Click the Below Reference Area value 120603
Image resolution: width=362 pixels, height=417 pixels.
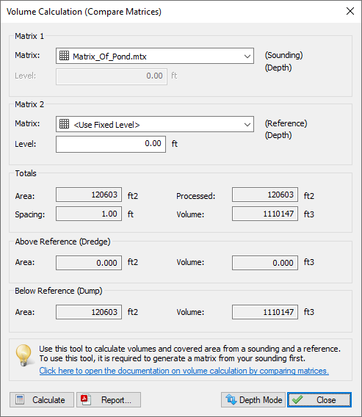tap(89, 312)
